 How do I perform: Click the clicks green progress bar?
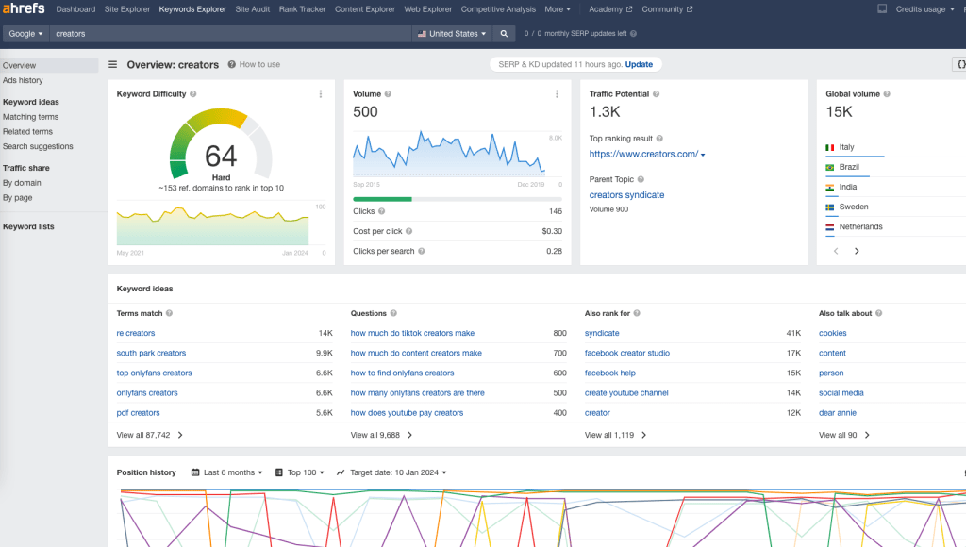382,199
